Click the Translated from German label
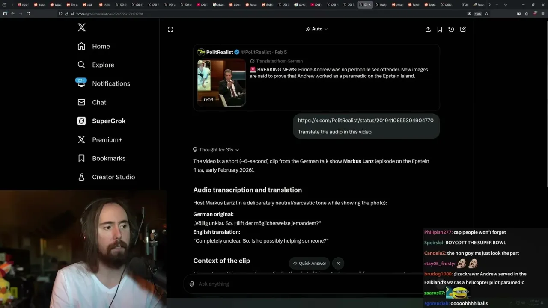 point(279,61)
